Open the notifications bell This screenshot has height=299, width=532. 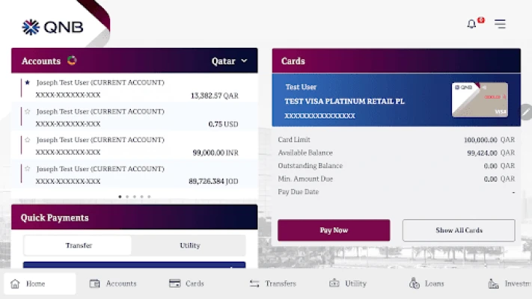[x=471, y=24]
